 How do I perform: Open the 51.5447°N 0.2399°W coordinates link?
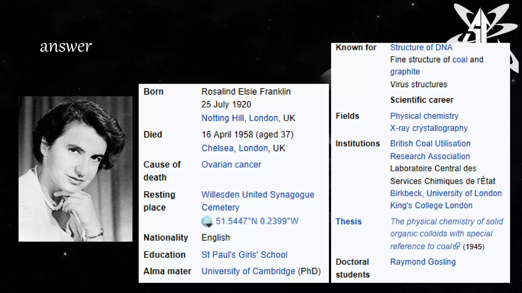257,221
